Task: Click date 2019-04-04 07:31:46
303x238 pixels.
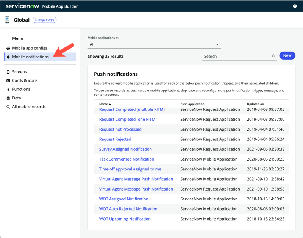Action: pyautogui.click(x=266, y=129)
